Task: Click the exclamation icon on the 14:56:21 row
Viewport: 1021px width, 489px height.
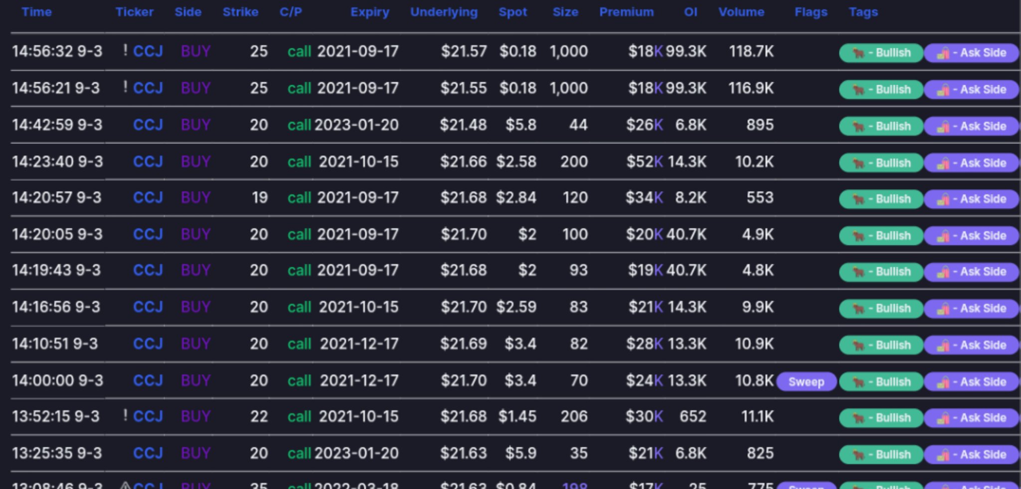Action: pos(125,87)
